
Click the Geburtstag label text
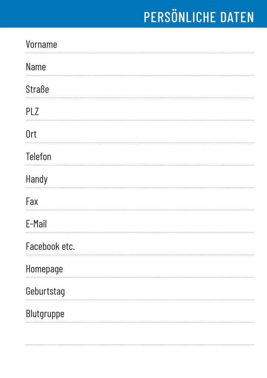[x=45, y=292]
